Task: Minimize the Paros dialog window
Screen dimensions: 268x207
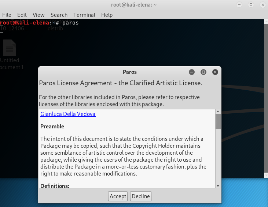Action: [192, 72]
